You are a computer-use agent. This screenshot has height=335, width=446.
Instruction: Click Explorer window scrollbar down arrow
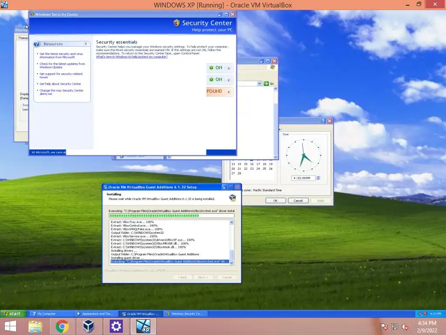coord(275,157)
